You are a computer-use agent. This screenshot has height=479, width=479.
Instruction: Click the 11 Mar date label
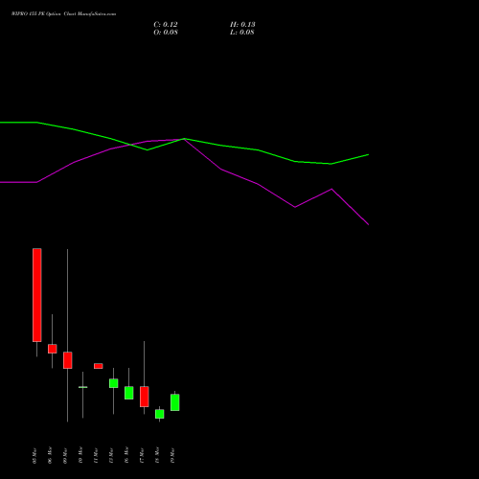pyautogui.click(x=96, y=456)
